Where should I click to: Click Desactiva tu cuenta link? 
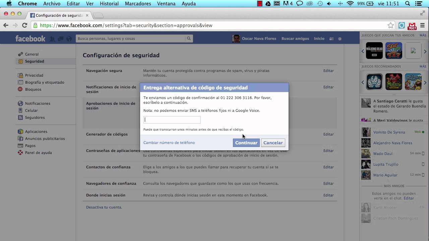(104, 207)
